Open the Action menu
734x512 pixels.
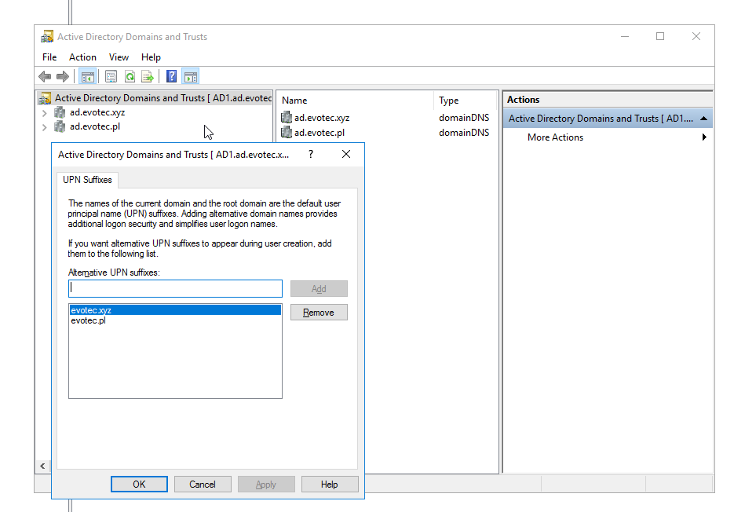point(82,57)
